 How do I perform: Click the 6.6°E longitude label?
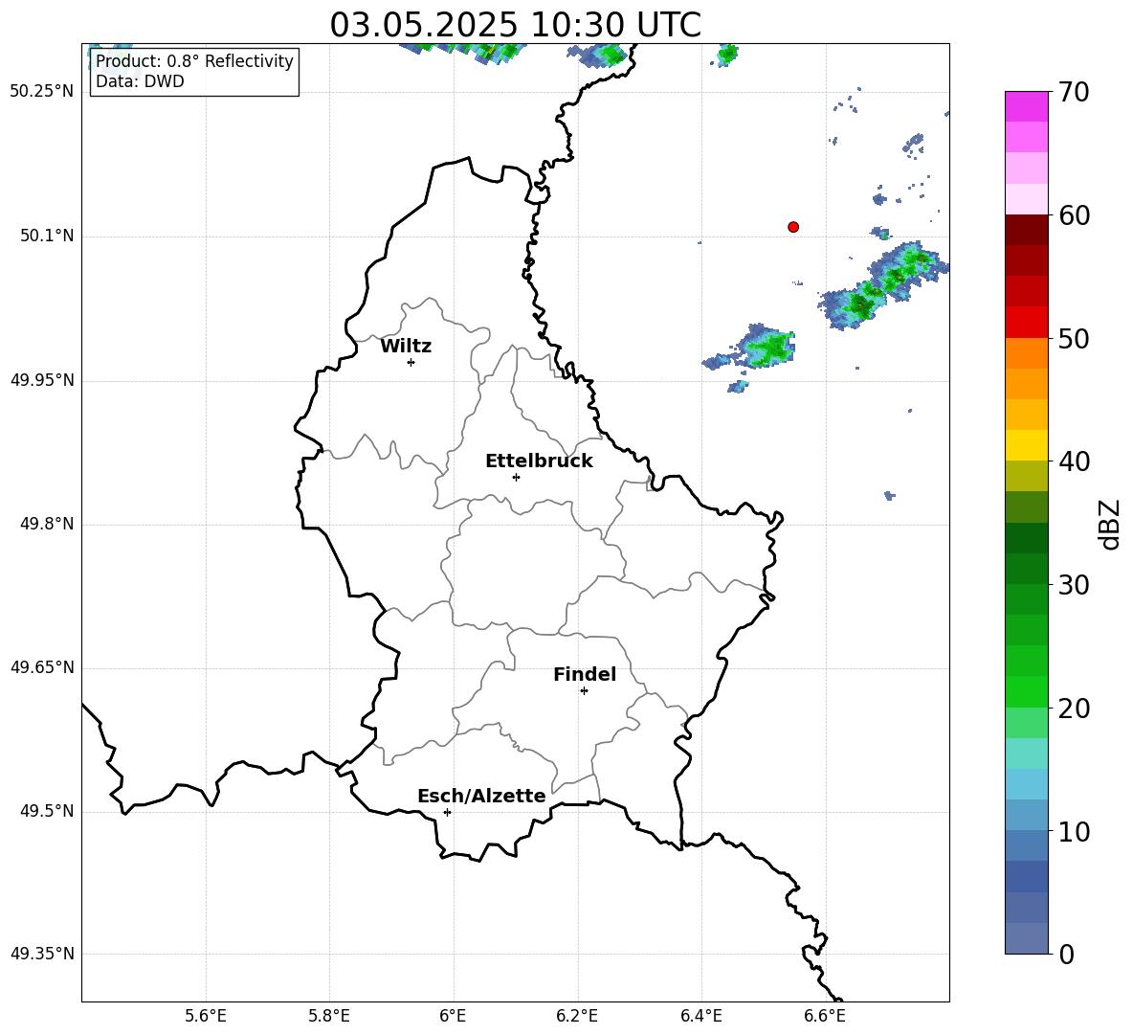click(x=825, y=1016)
